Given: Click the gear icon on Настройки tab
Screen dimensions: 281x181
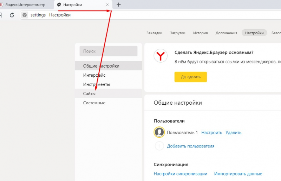Looking at the screenshot, I should point(59,5).
